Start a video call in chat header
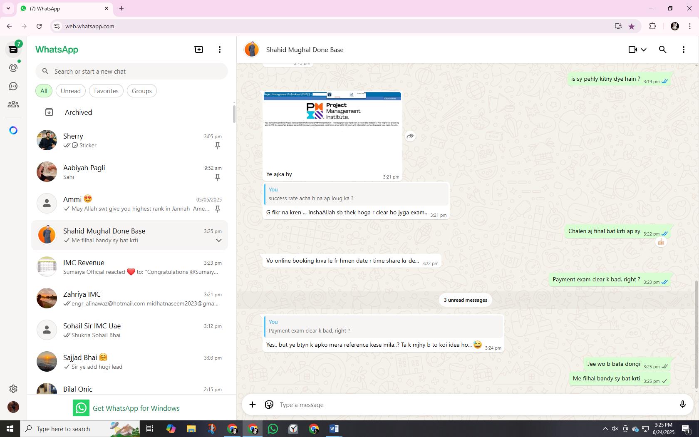Image resolution: width=699 pixels, height=437 pixels. [633, 50]
